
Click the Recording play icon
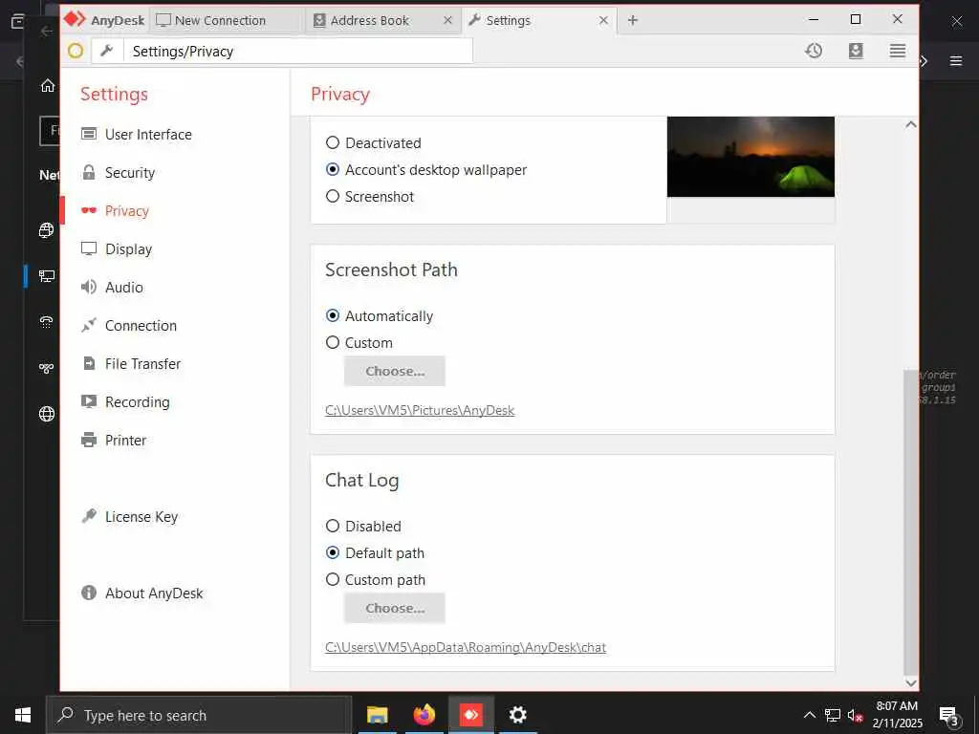click(x=89, y=401)
